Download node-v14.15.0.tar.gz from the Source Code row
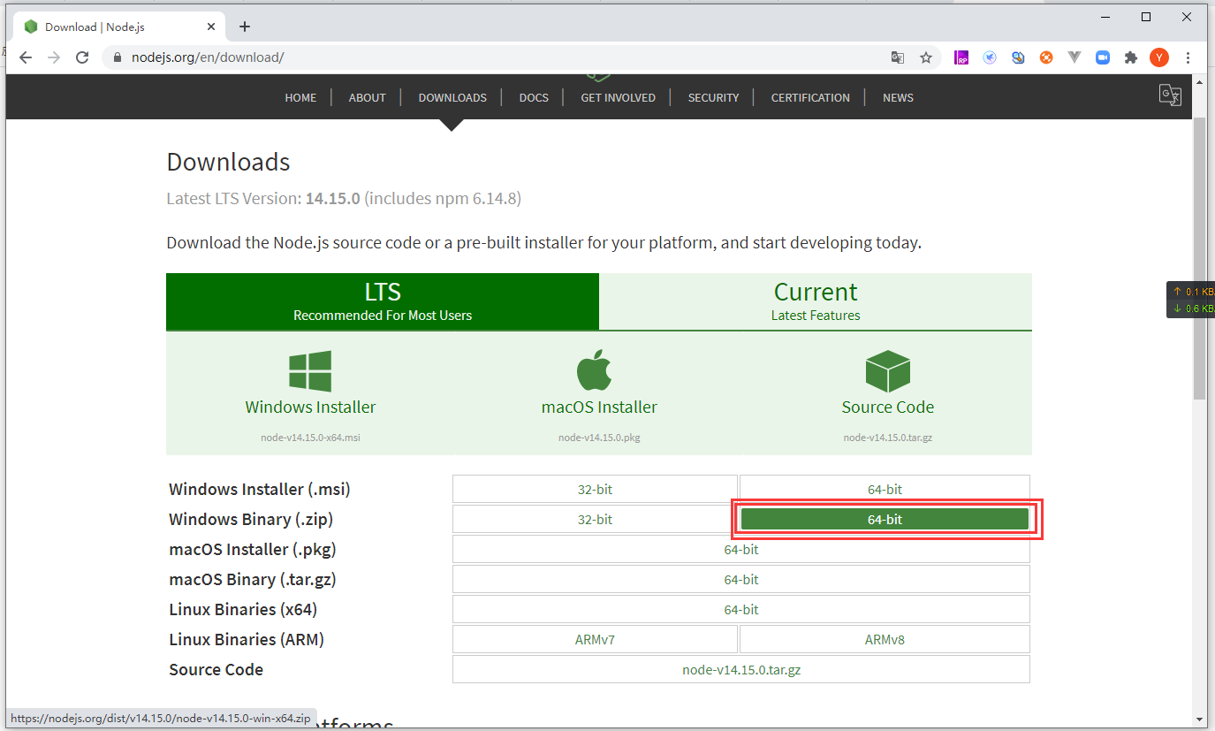The height and width of the screenshot is (731, 1215). click(741, 669)
